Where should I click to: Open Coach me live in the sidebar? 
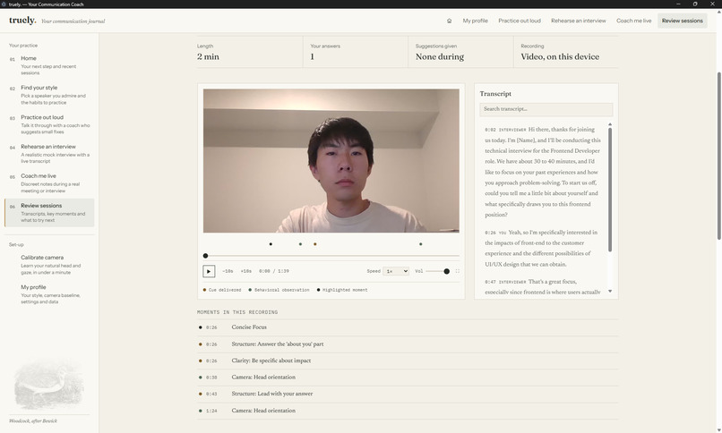point(49,183)
